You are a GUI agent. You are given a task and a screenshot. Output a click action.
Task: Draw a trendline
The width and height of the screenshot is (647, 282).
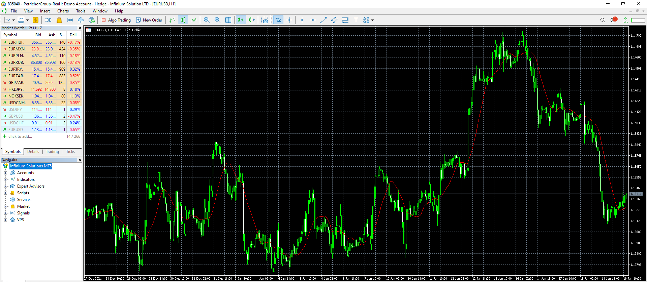[x=323, y=20]
